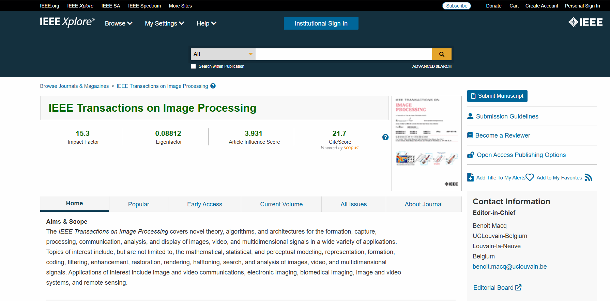Open the All Issues tab
Image resolution: width=610 pixels, height=301 pixels.
(x=354, y=204)
